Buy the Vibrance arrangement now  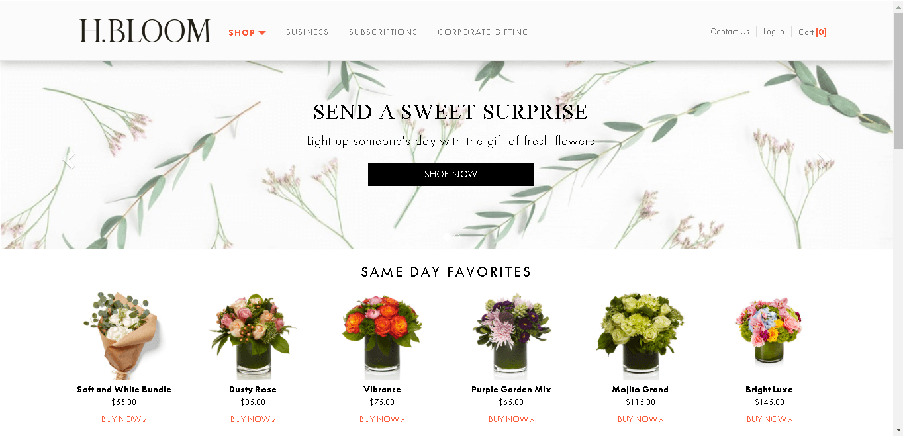tap(381, 419)
